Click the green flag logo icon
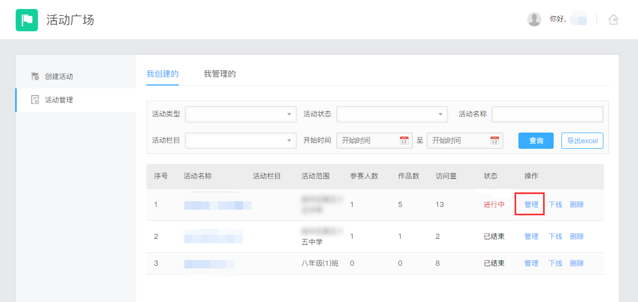This screenshot has width=638, height=302. (x=26, y=20)
